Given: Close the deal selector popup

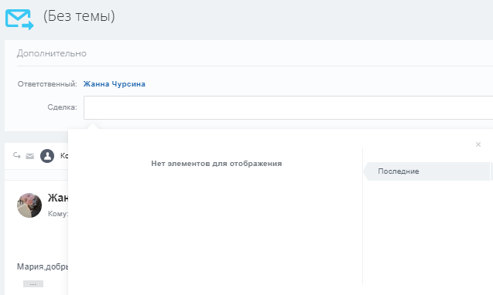Looking at the screenshot, I should coord(478,144).
